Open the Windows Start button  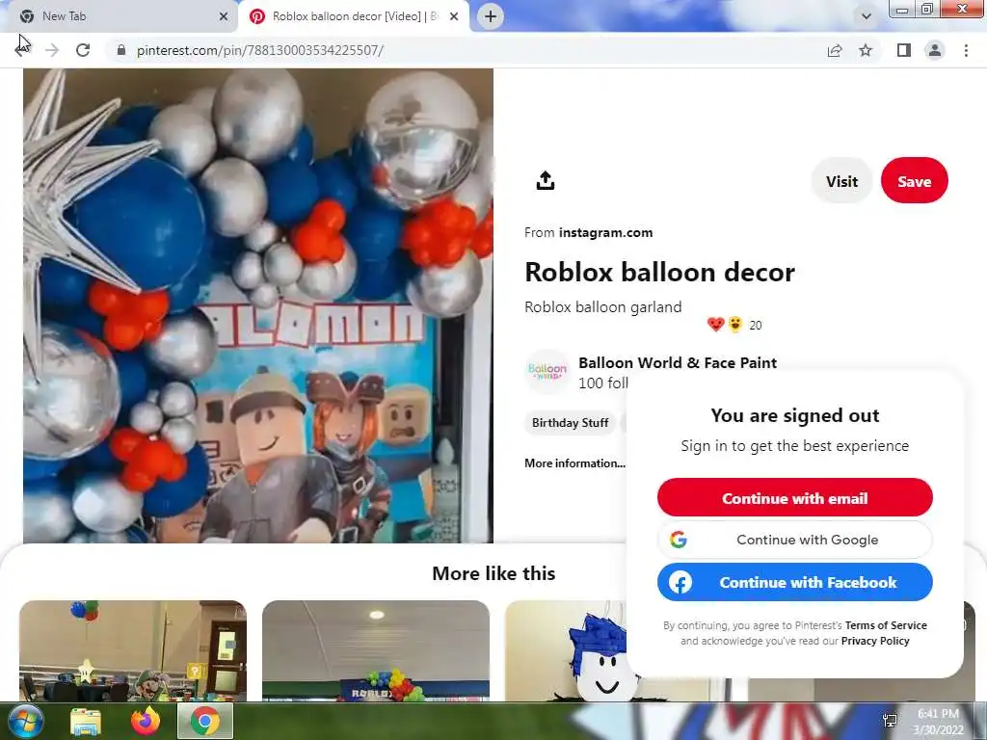pos(25,721)
